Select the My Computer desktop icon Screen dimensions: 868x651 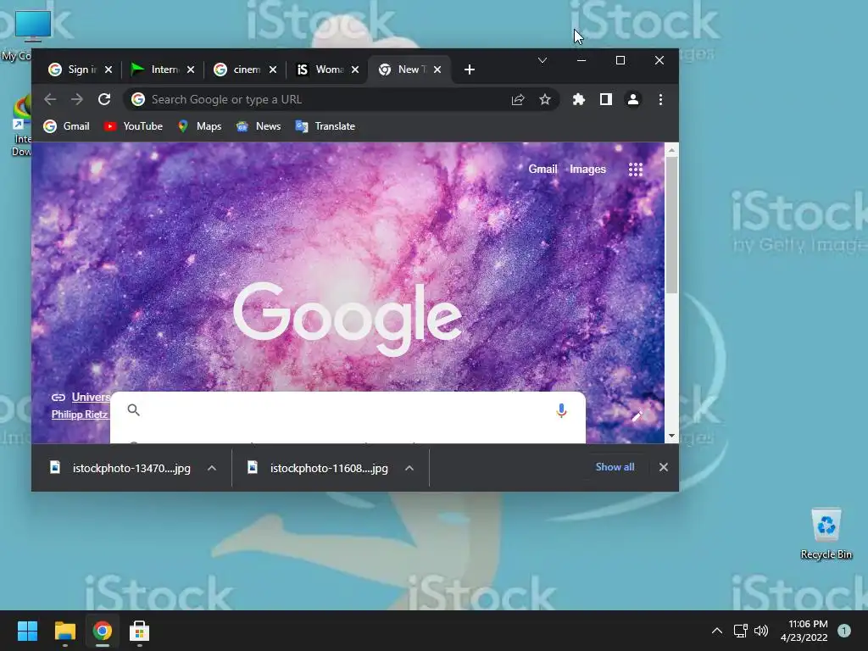31,34
